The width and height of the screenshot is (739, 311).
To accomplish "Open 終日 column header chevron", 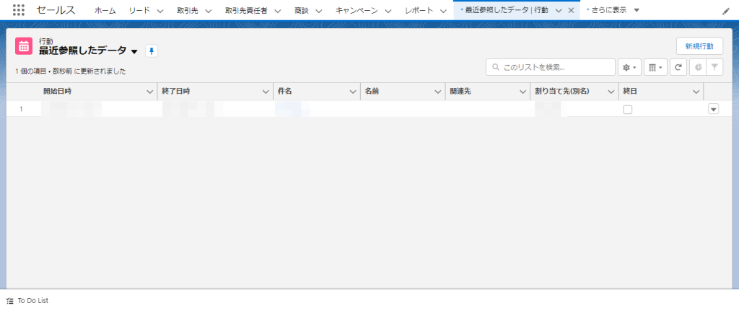I will coord(696,92).
